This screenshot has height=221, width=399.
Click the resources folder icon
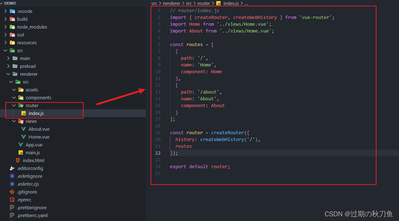tap(12, 43)
